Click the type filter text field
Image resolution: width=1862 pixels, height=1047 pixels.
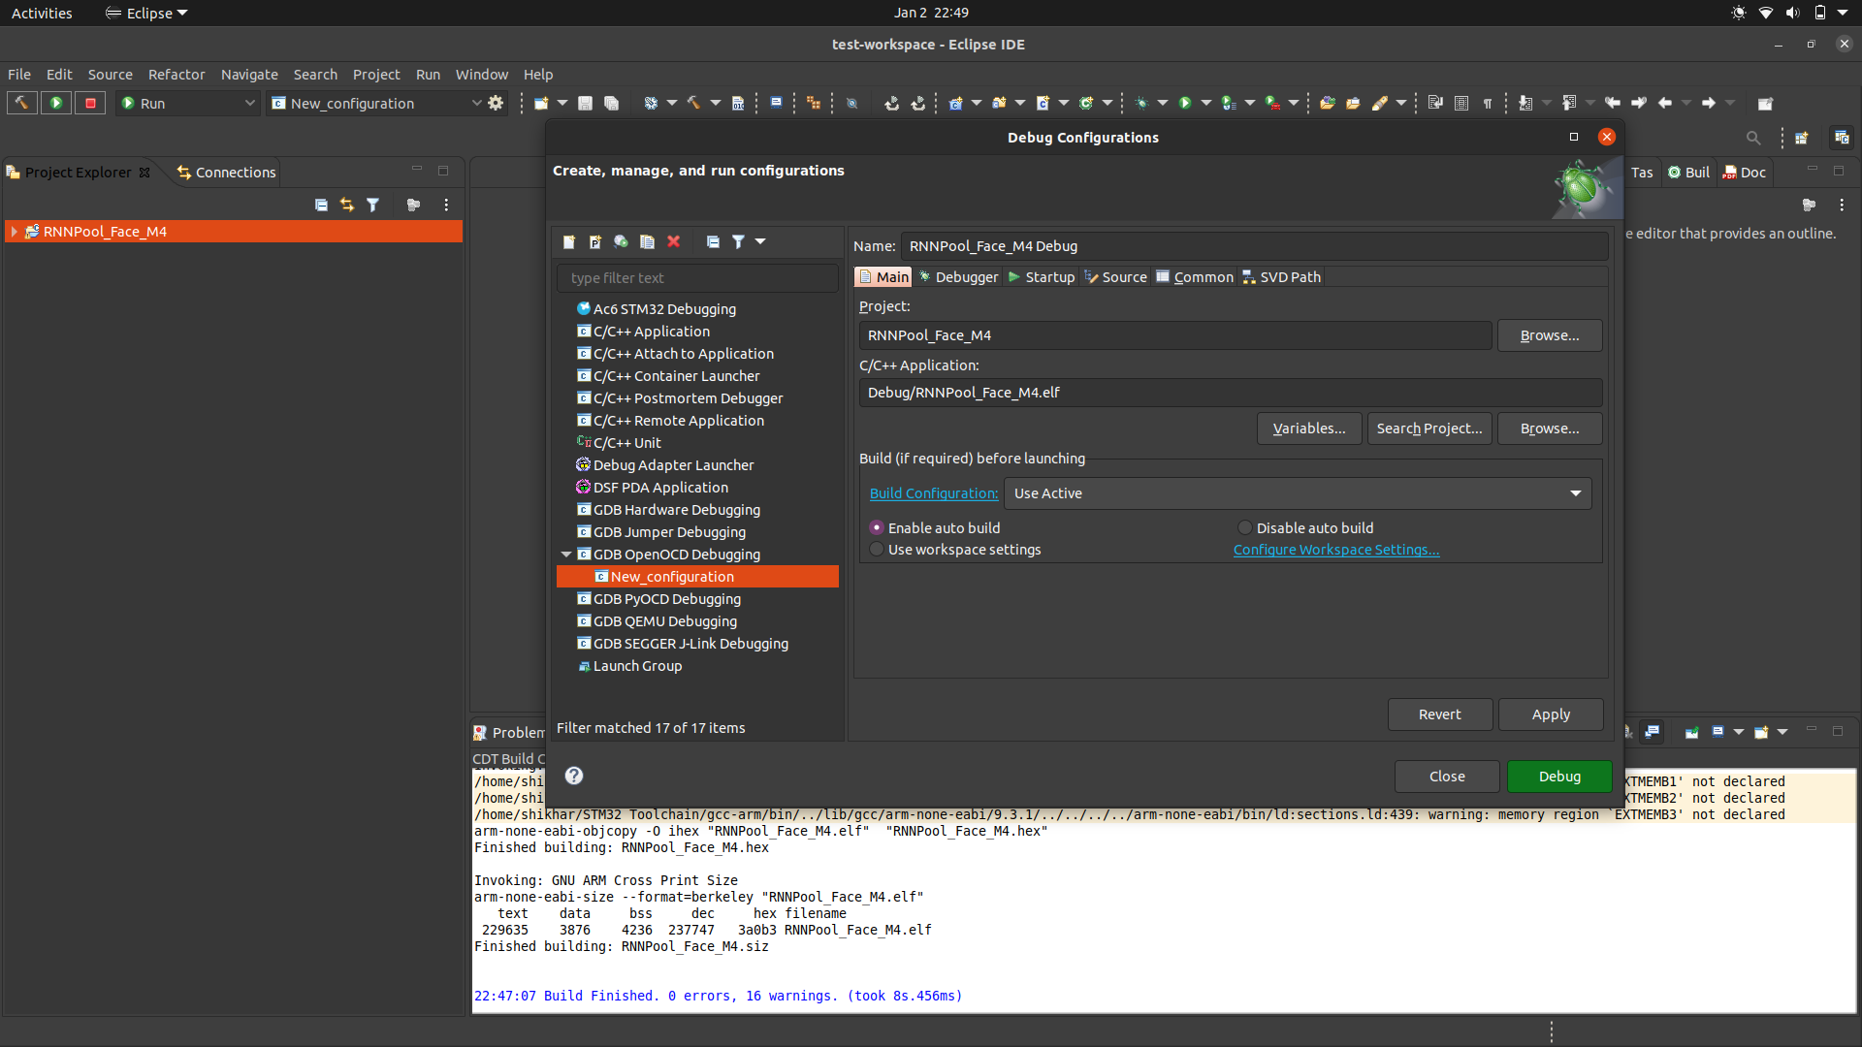[697, 278]
